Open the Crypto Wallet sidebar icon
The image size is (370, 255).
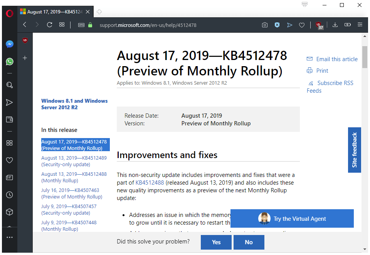(x=9, y=119)
